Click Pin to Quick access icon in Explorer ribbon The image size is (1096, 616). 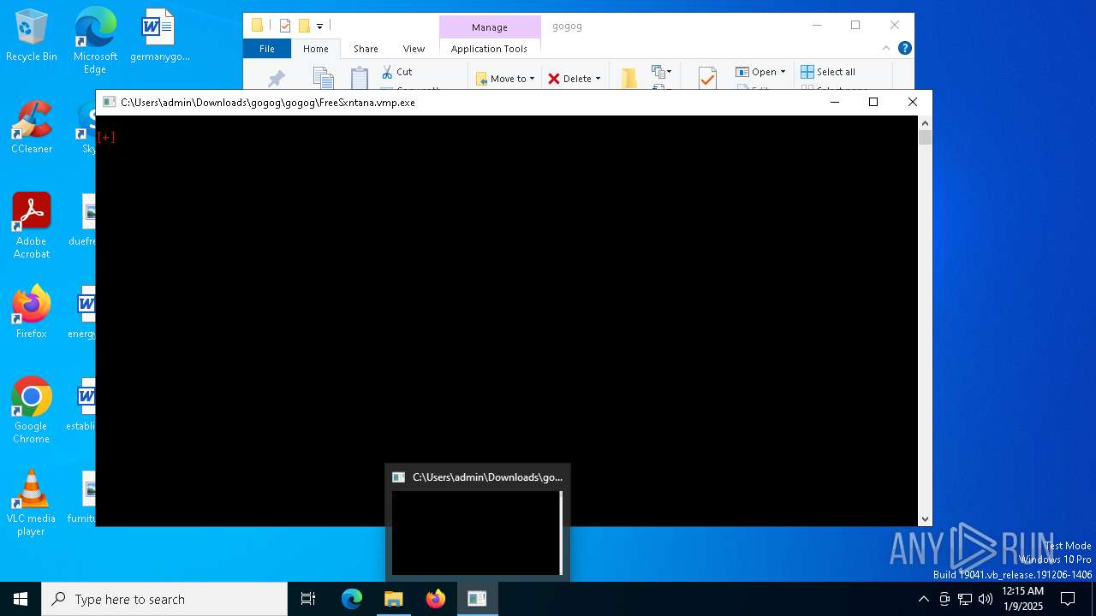(276, 79)
